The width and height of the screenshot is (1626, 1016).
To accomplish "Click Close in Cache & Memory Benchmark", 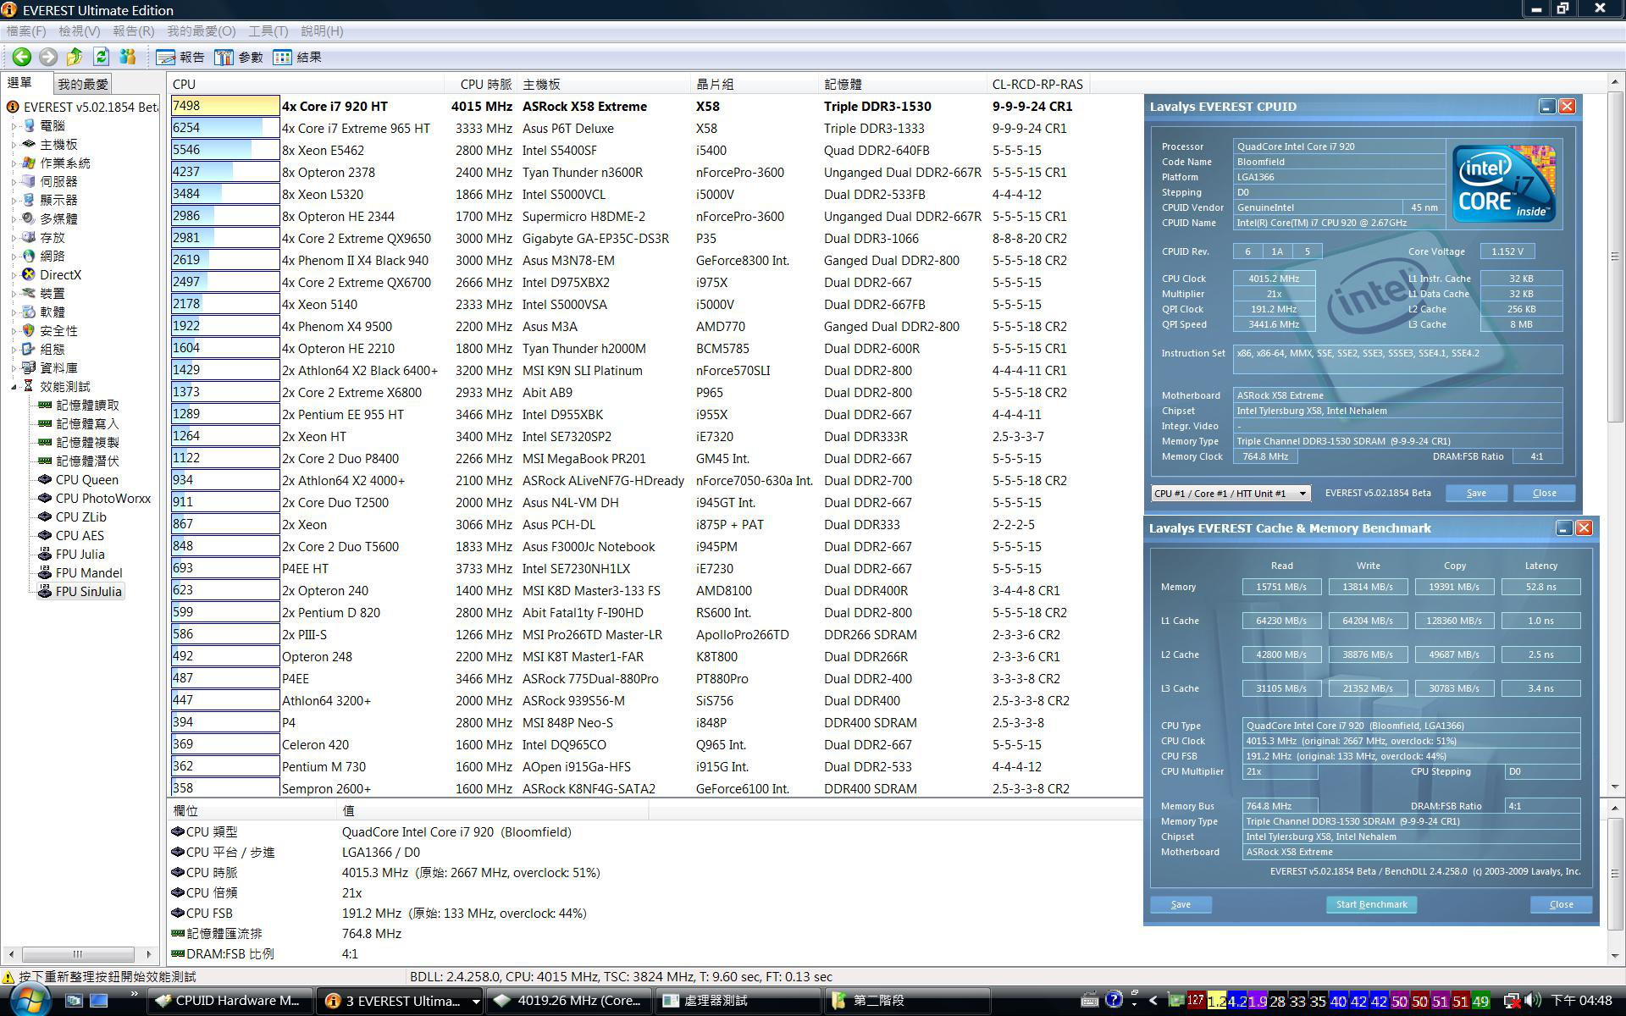I will [1561, 904].
